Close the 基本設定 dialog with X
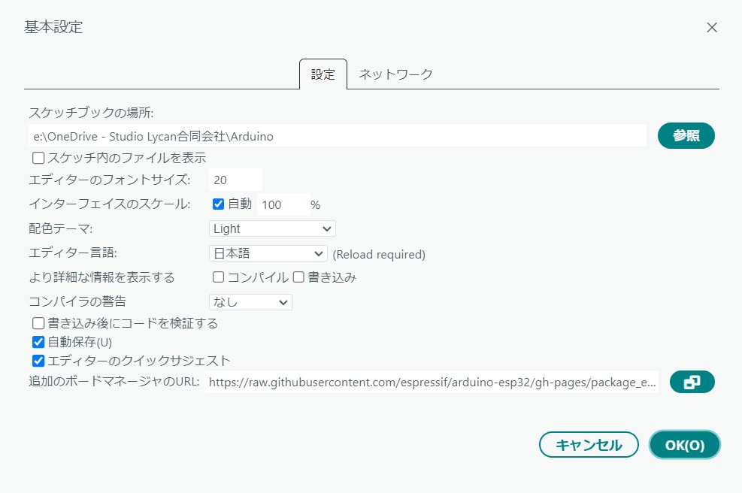This screenshot has height=493, width=742. pyautogui.click(x=711, y=28)
